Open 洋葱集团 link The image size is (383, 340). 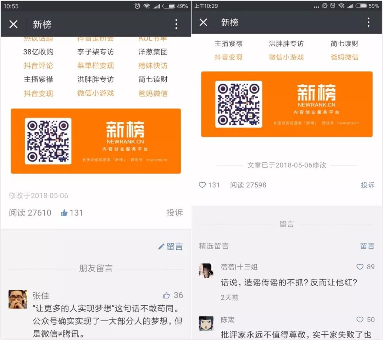click(x=153, y=52)
